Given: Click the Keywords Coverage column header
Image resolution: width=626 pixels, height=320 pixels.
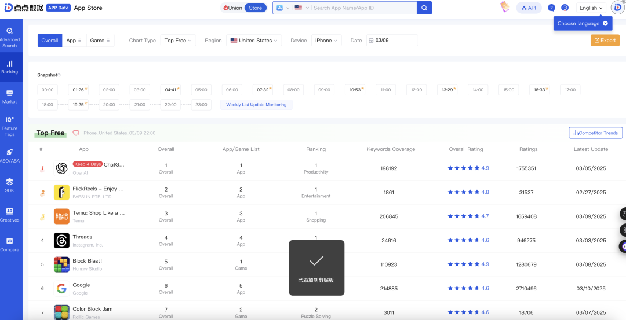Looking at the screenshot, I should pos(391,149).
